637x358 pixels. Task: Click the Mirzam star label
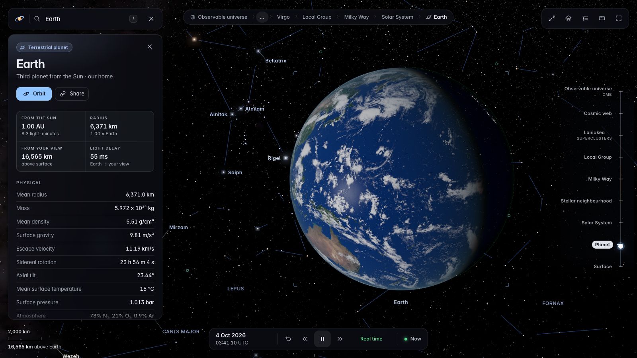coord(178,228)
